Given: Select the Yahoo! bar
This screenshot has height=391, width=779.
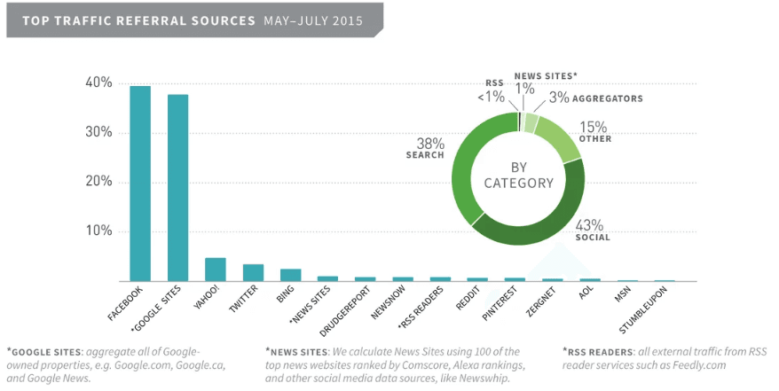Looking at the screenshot, I should pos(215,270).
